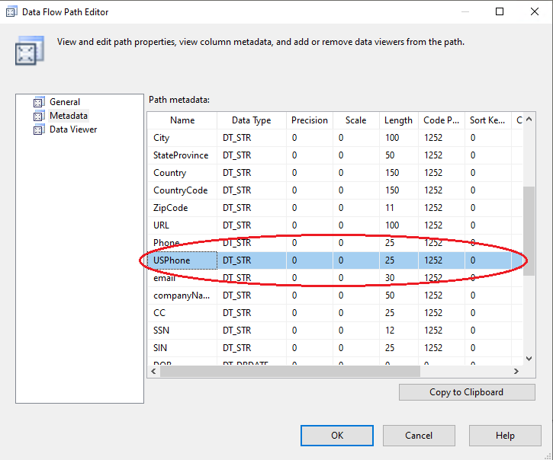Select the USPhone row
The width and height of the screenshot is (553, 460).
(x=172, y=260)
